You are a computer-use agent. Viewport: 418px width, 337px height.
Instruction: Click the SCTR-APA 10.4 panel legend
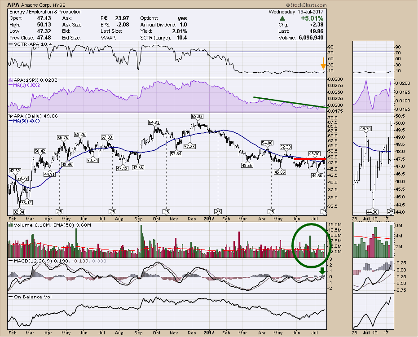[x=30, y=44]
